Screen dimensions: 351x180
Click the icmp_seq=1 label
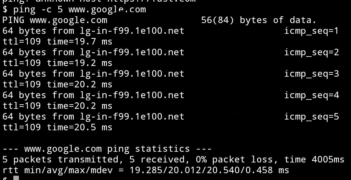click(311, 31)
